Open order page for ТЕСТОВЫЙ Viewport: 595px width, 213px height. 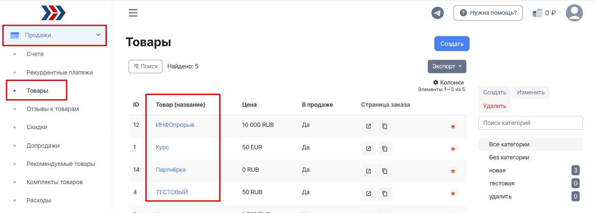(368, 193)
